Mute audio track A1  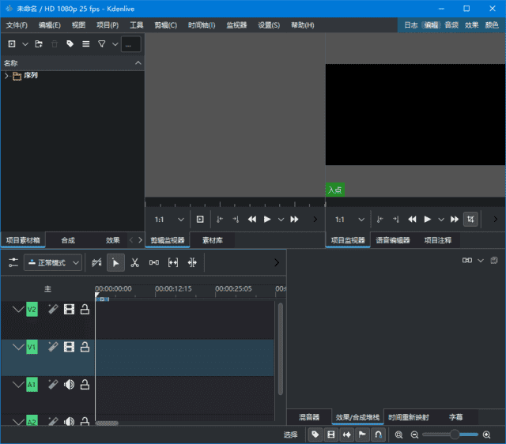pos(69,385)
